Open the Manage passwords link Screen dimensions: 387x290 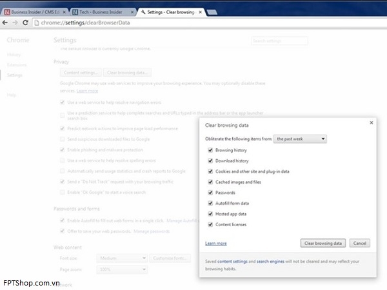[152, 231]
